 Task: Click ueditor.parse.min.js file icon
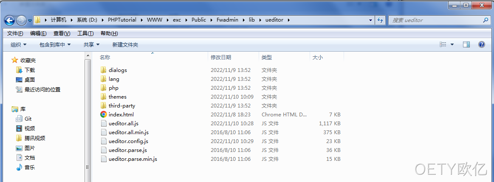point(103,159)
